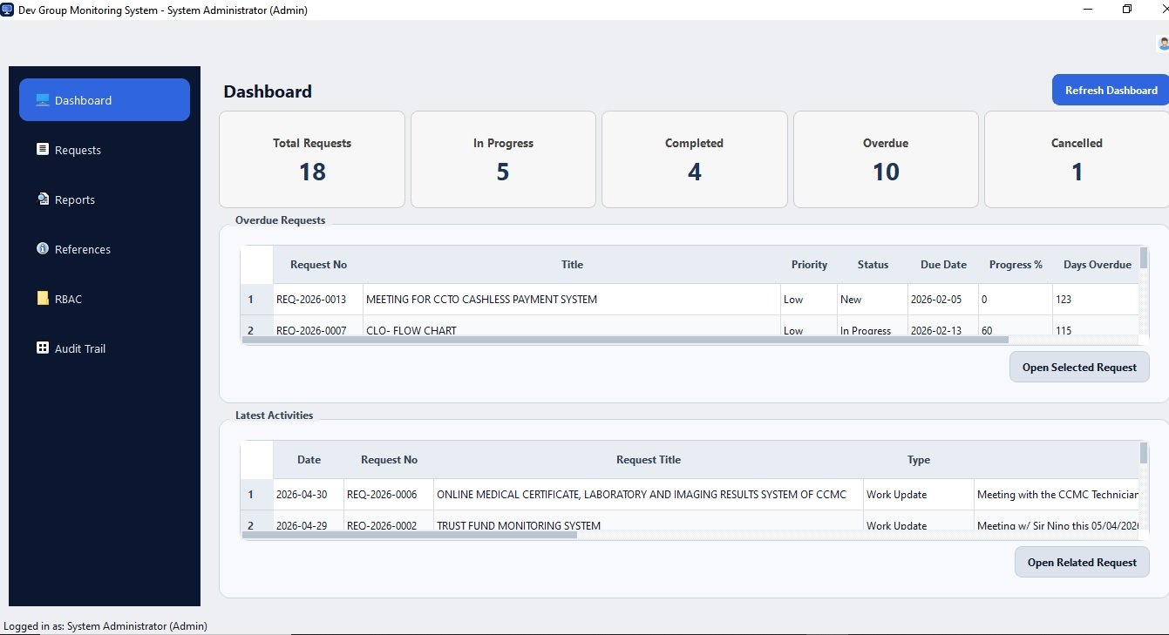
Task: Select the REQ-2026-0013 cell
Action: (318, 300)
